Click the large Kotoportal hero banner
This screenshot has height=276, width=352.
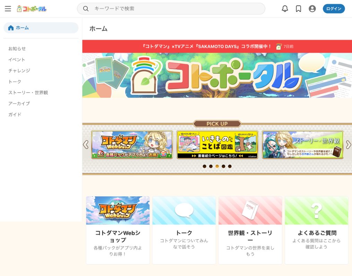pos(217,75)
